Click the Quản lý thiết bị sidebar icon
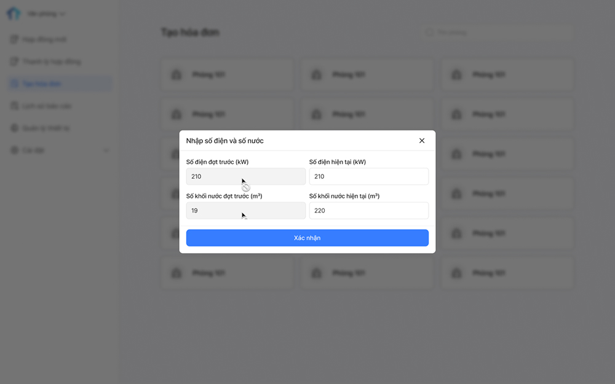The image size is (615, 384). pos(14,128)
